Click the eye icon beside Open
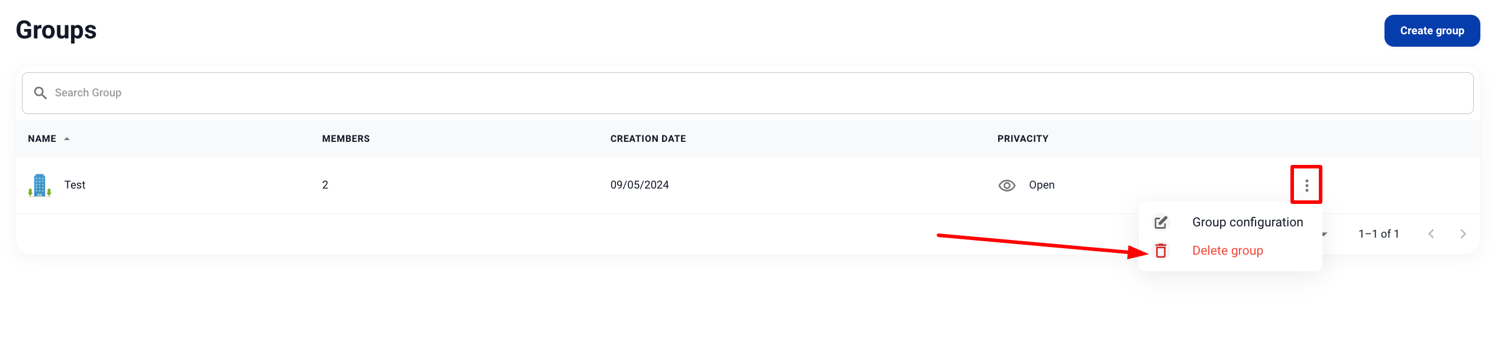1491x344 pixels. click(1006, 186)
